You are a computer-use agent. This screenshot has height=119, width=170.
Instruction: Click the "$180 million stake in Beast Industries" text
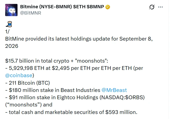(55, 90)
